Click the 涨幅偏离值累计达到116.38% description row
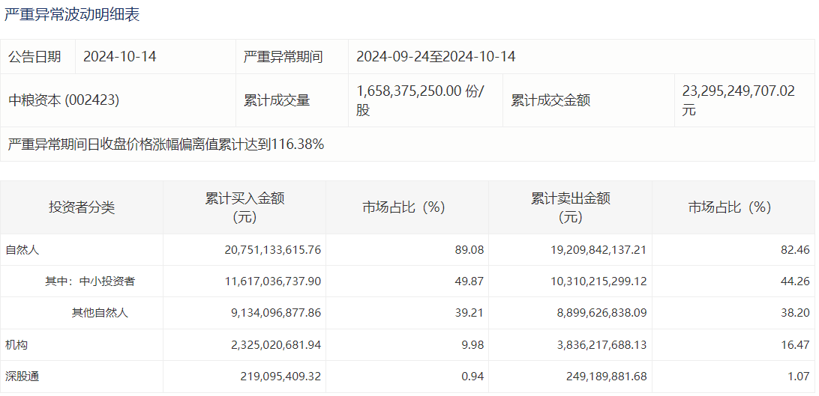819x396 pixels. [x=166, y=144]
